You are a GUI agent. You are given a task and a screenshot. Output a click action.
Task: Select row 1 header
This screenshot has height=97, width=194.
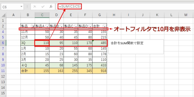tap(3, 20)
